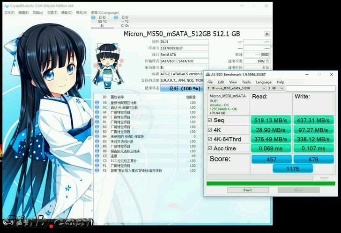
Task: Click status orb for attribute F2
Action: (x=97, y=170)
